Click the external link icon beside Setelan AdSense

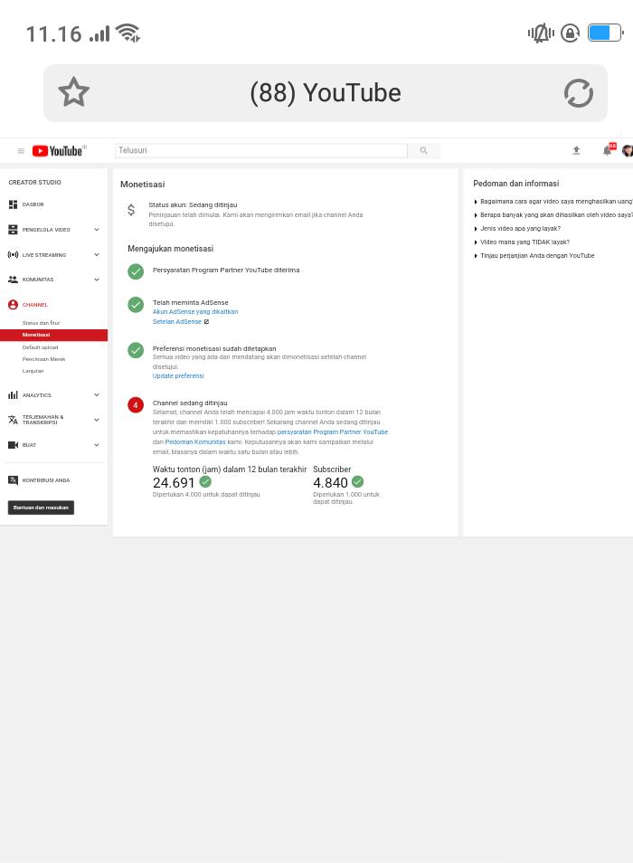pyautogui.click(x=206, y=322)
